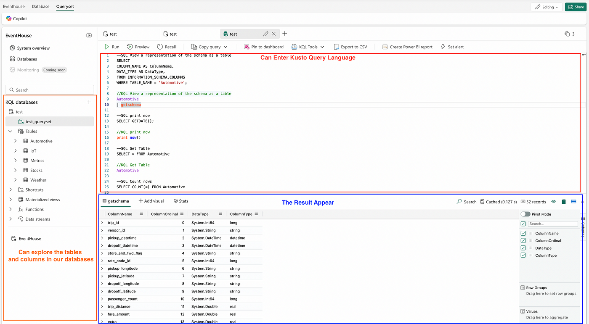The height and width of the screenshot is (324, 589).
Task: Click the Share button
Action: [576, 7]
